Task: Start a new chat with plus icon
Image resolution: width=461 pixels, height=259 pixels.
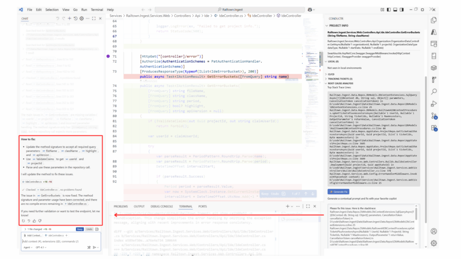Action: tap(69, 18)
